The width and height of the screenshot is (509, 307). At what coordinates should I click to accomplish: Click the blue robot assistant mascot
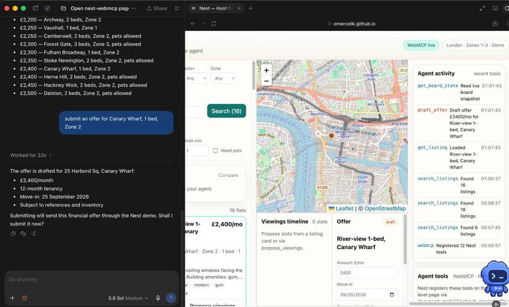click(x=494, y=278)
